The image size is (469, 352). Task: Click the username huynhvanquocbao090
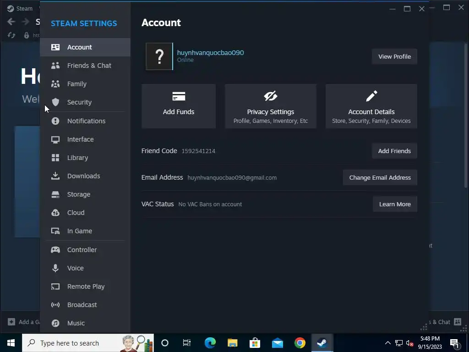[210, 52]
